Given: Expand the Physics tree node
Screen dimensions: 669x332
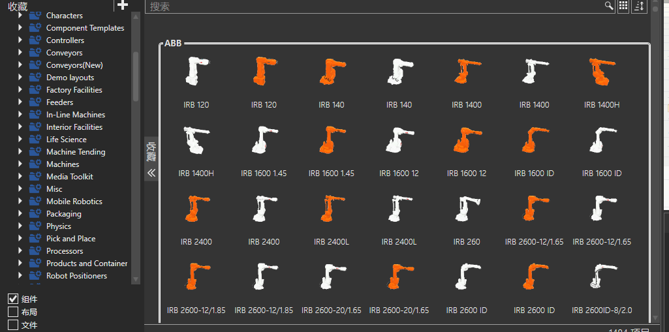Looking at the screenshot, I should coord(20,226).
